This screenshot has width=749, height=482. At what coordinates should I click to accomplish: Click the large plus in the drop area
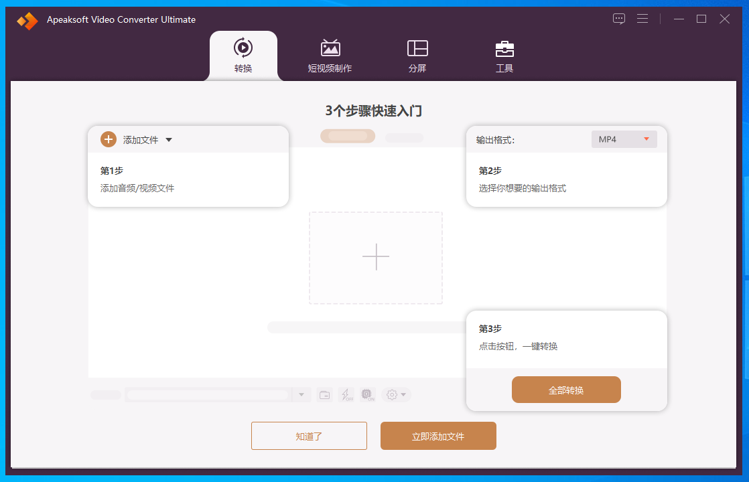point(375,258)
